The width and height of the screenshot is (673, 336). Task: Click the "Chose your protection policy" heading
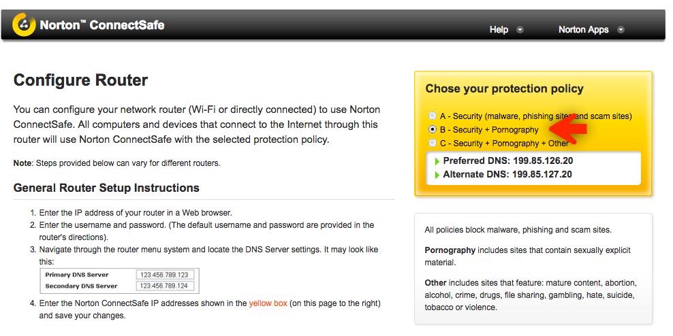pyautogui.click(x=504, y=88)
